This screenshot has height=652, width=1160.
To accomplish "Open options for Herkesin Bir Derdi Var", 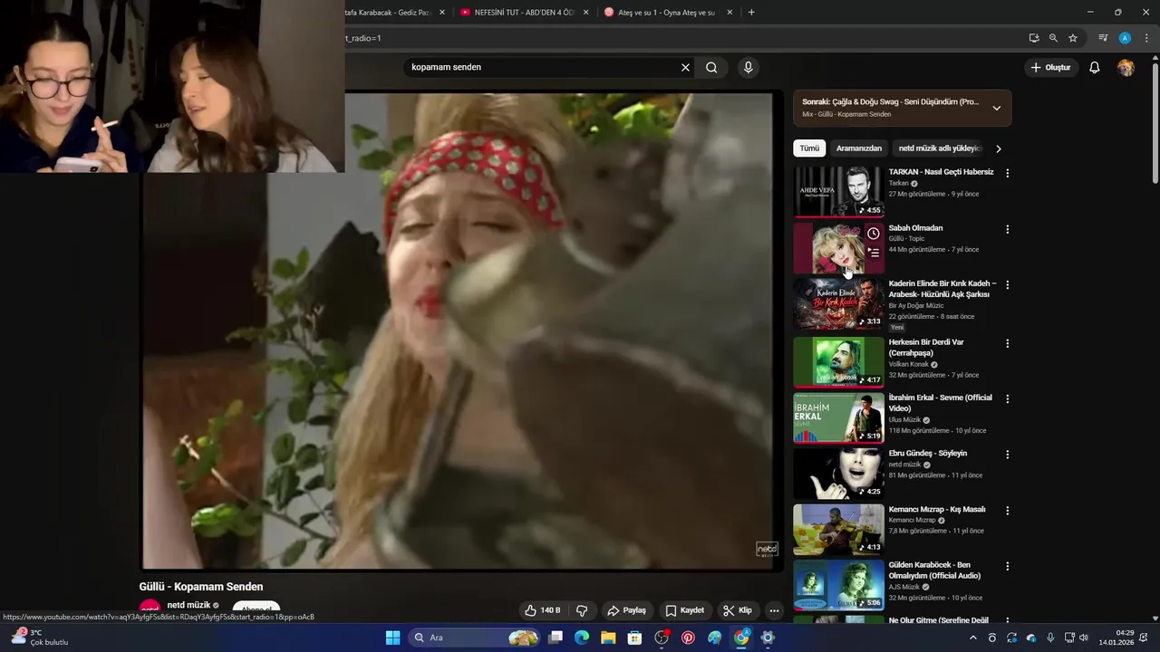I will click(x=1007, y=343).
